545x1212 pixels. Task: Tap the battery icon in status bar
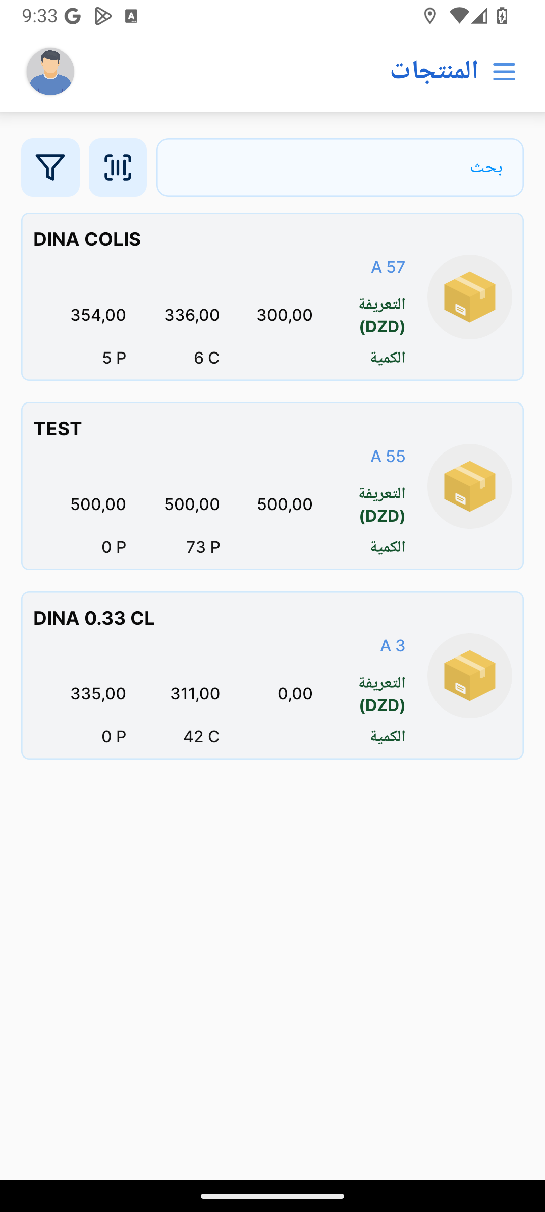pyautogui.click(x=502, y=16)
